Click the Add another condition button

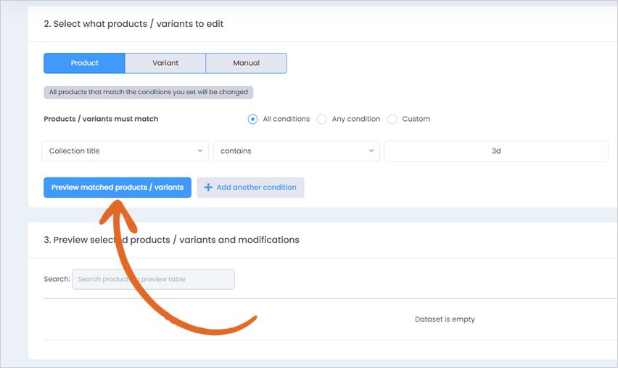[250, 188]
